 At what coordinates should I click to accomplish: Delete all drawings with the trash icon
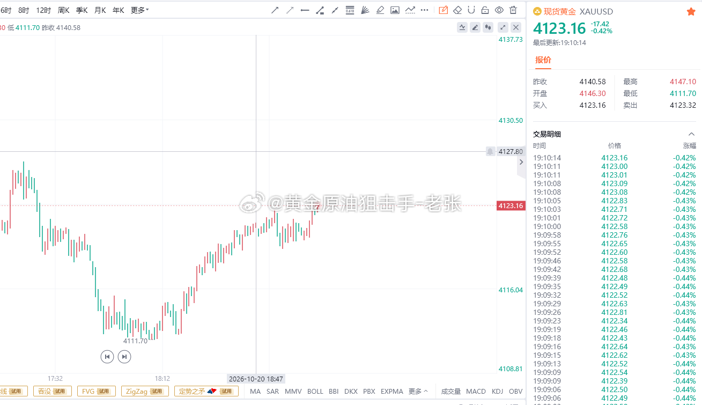pos(513,10)
